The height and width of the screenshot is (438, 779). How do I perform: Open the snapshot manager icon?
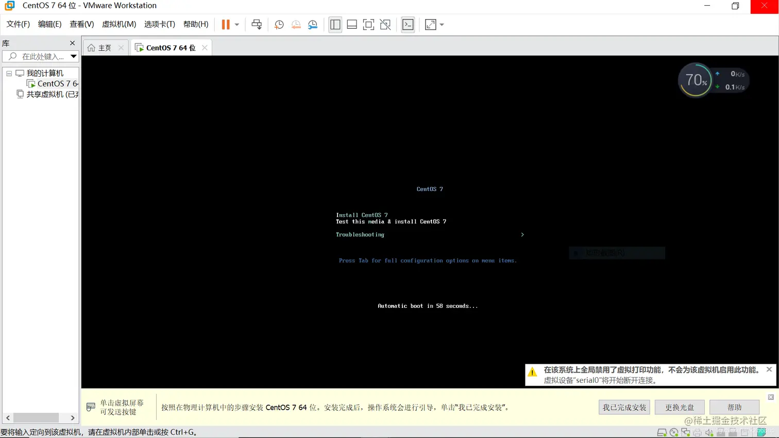(x=313, y=24)
